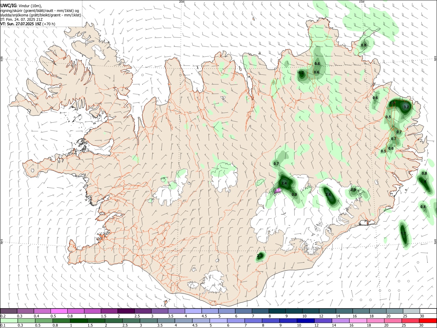The height and width of the screenshot is (328, 437).
Task: Pick the pale periwinkle snow-scale swatch at 4
Action: coord(193,311)
